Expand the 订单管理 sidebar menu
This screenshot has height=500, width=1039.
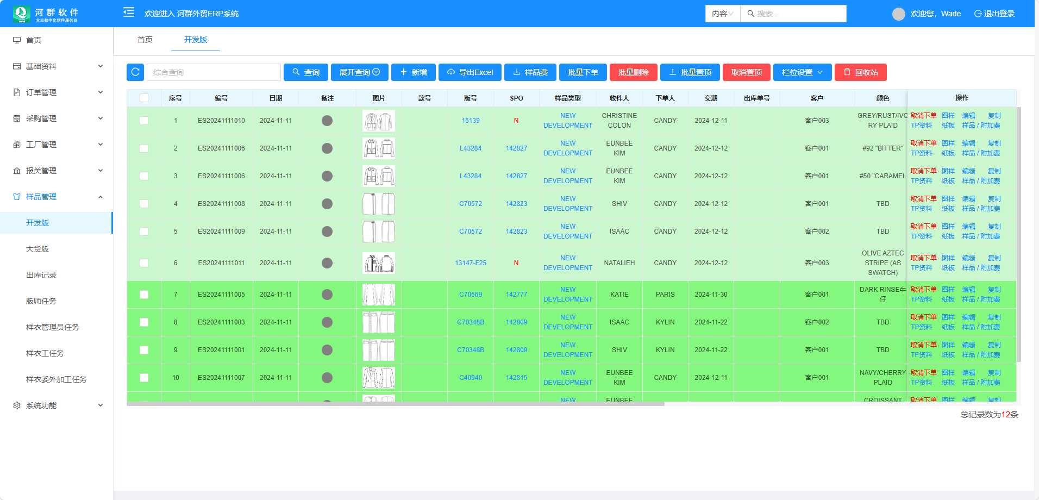57,92
